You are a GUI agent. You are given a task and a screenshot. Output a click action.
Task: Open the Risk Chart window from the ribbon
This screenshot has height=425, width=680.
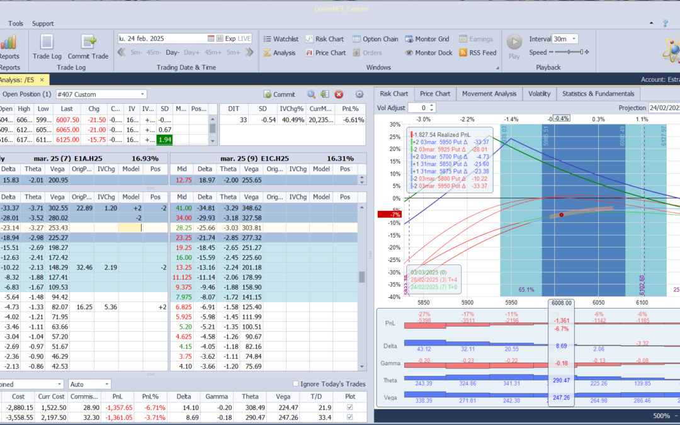coord(324,39)
